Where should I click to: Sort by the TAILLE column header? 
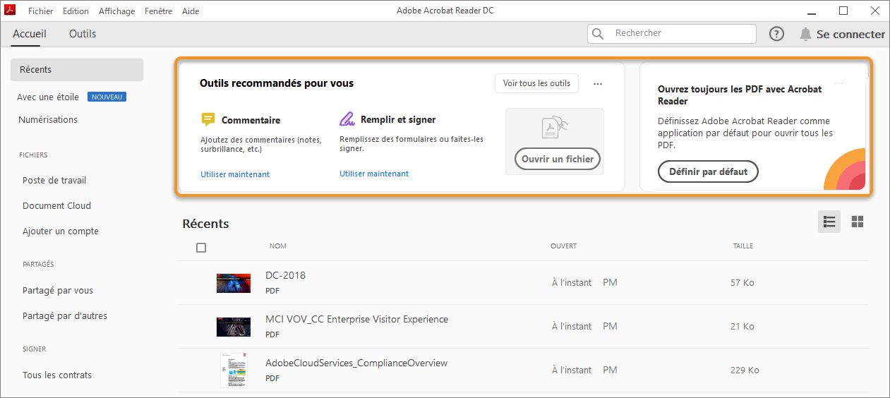pos(743,246)
